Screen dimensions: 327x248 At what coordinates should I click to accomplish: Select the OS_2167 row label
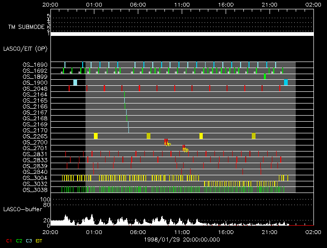pos(35,112)
